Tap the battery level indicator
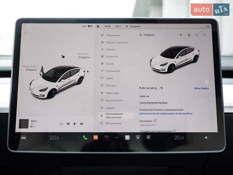 click(x=87, y=26)
